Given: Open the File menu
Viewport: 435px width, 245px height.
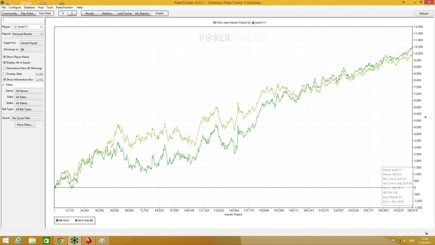Looking at the screenshot, I should coord(4,7).
